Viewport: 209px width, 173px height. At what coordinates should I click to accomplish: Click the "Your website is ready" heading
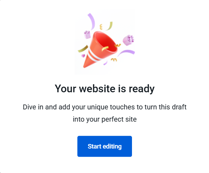click(105, 89)
